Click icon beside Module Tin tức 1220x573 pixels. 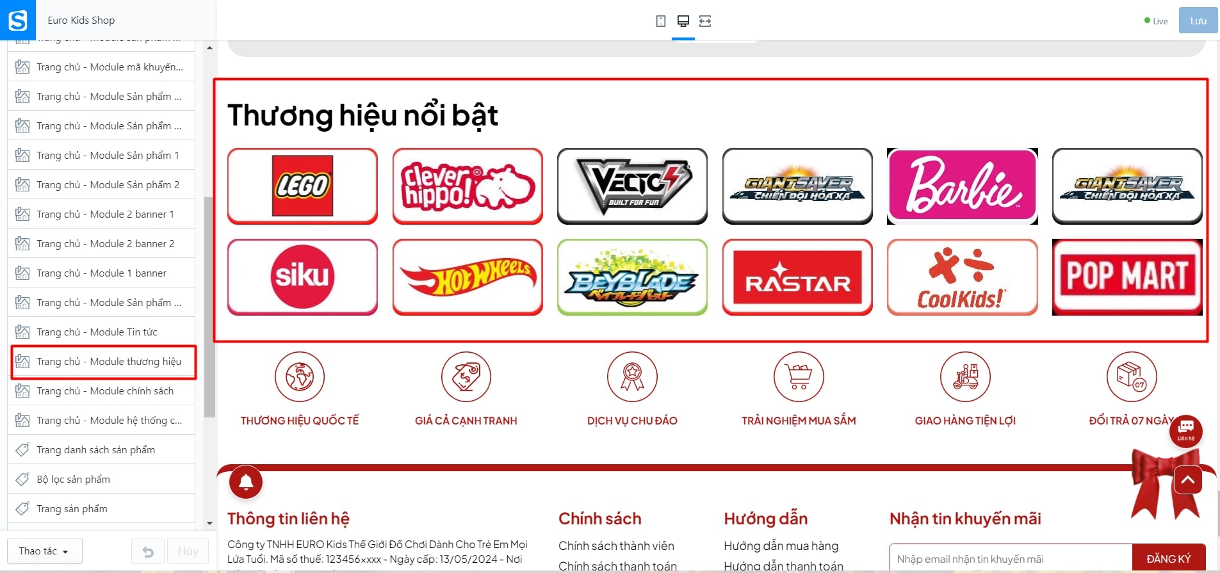22,332
